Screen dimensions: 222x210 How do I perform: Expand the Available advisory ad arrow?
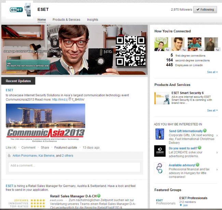click(x=217, y=169)
